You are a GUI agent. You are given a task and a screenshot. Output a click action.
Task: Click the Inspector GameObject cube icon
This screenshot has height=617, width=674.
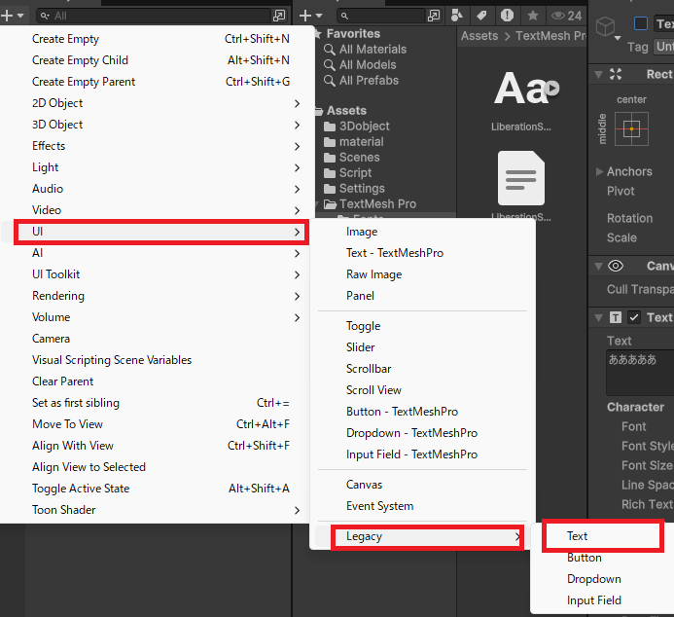coord(606,26)
